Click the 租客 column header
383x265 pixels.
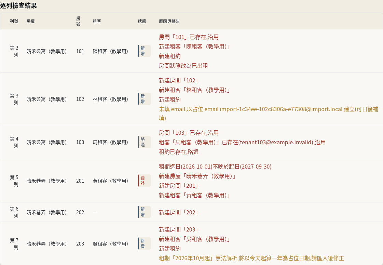97,21
